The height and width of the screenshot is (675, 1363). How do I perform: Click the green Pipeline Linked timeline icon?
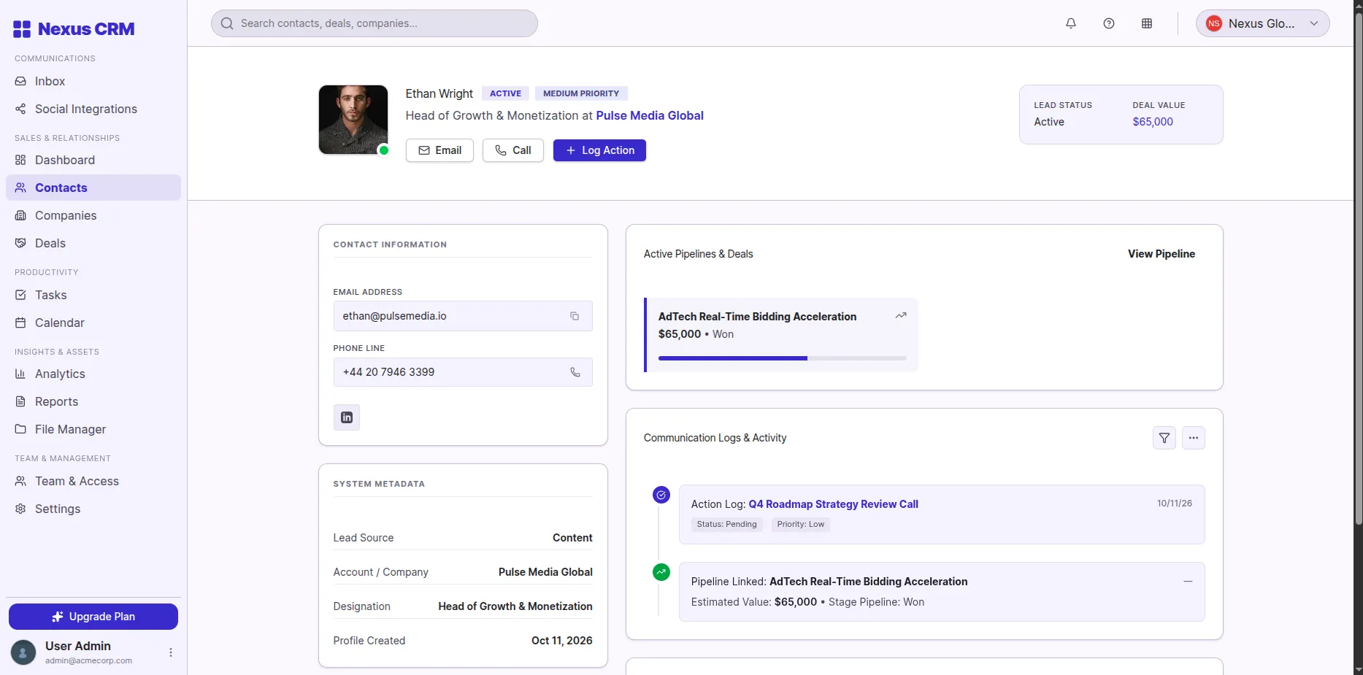pyautogui.click(x=661, y=572)
